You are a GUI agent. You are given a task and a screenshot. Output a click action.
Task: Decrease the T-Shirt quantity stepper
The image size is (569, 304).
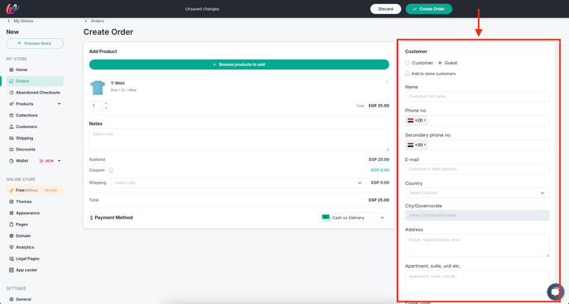point(106,108)
